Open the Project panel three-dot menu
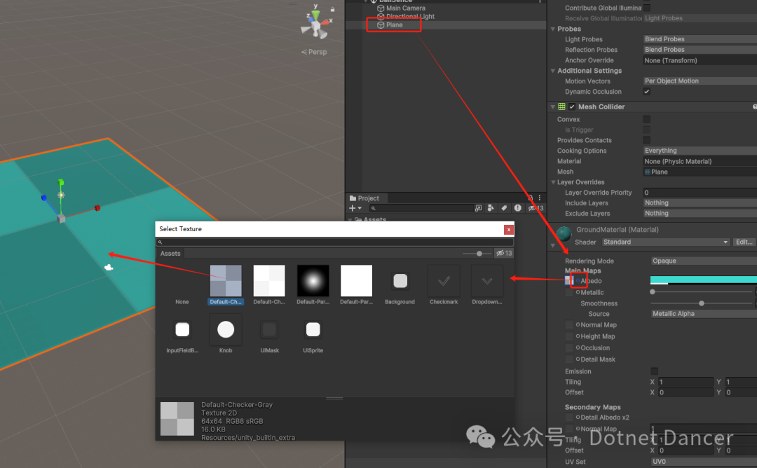 540,198
